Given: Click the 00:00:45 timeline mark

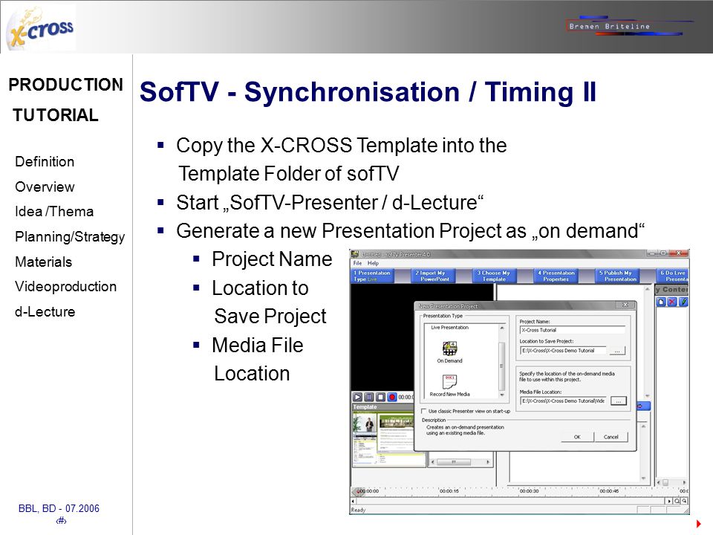Looking at the screenshot, I should click(609, 491).
